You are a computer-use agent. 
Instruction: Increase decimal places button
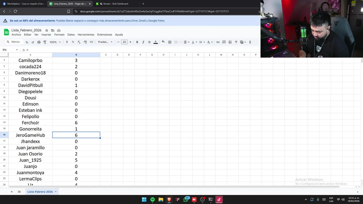click(x=85, y=42)
